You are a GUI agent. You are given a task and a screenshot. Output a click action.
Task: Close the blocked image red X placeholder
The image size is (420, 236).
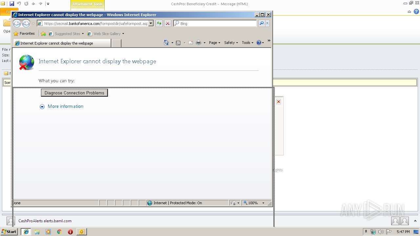click(279, 102)
